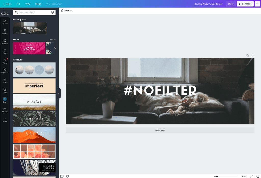Collapse the templates side panel handle
Viewport: 261px width, 178px height.
click(59, 93)
